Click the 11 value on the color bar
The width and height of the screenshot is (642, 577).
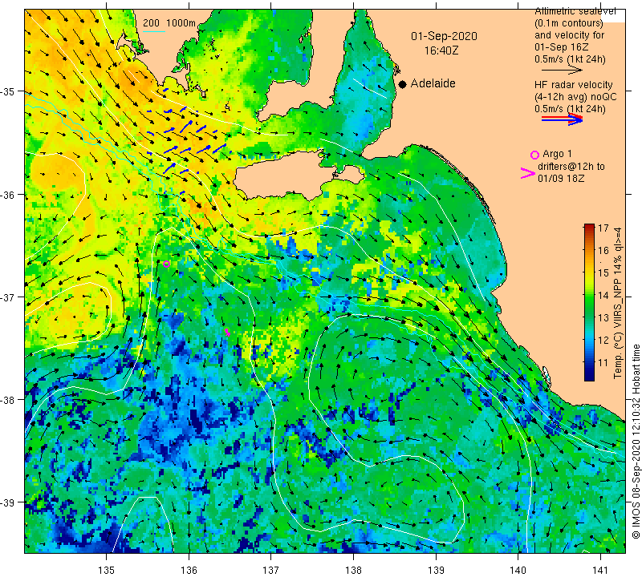click(x=603, y=363)
